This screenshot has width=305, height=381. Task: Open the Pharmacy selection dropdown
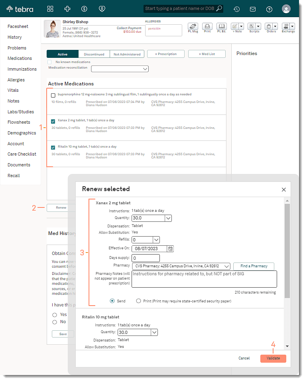pos(181,266)
